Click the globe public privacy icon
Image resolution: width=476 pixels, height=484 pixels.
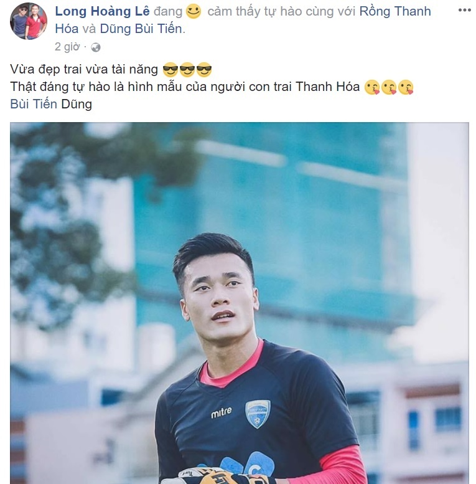point(96,47)
